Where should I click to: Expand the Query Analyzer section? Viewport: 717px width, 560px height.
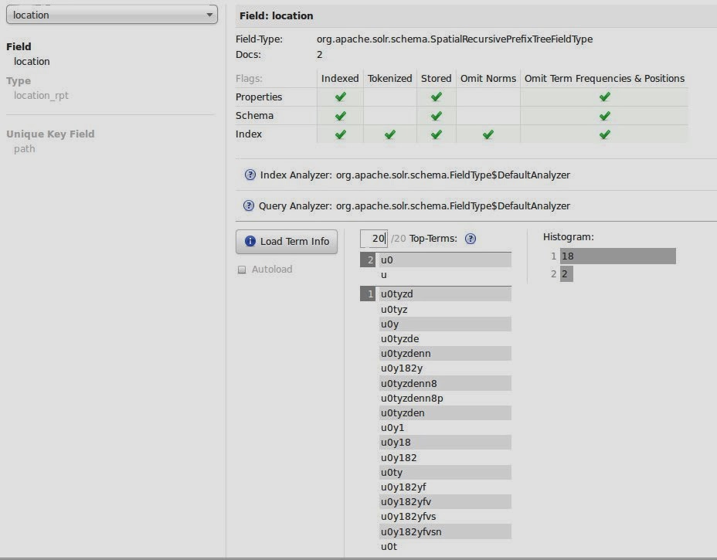point(414,206)
